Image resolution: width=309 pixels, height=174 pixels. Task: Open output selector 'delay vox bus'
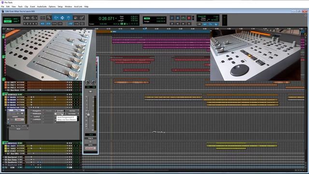click(x=19, y=126)
